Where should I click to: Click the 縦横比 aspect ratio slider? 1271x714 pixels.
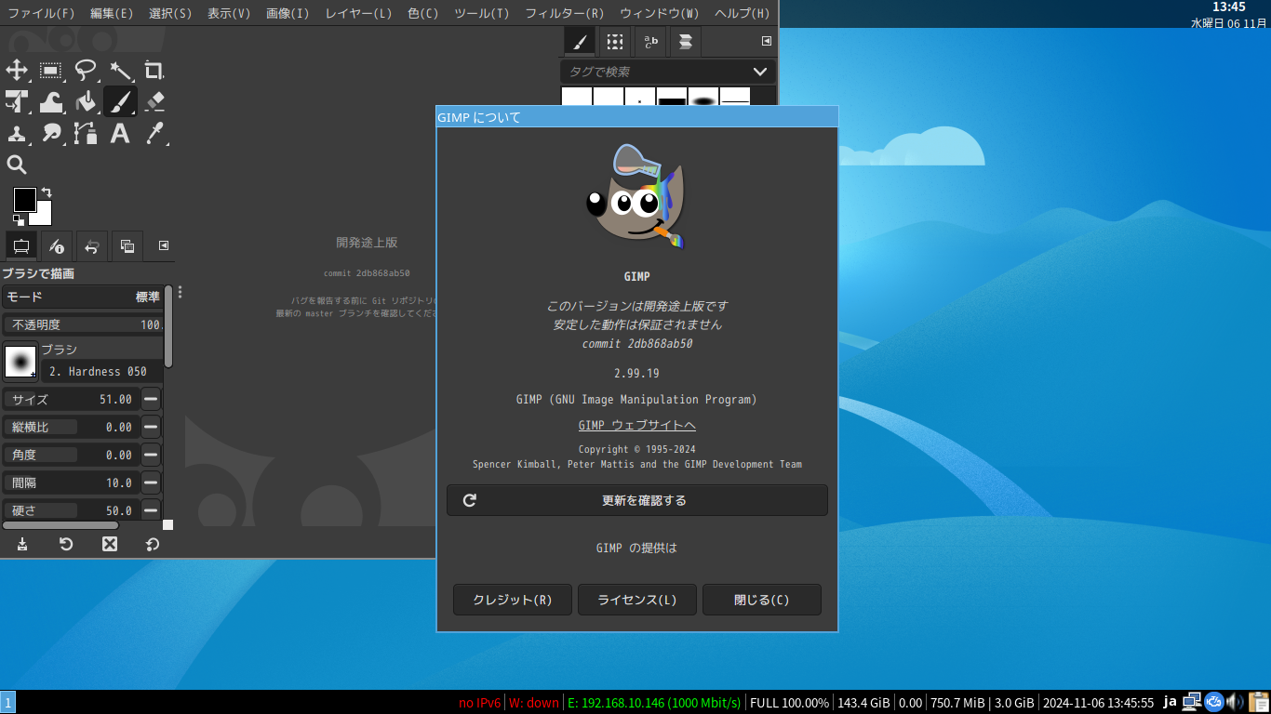pos(71,427)
